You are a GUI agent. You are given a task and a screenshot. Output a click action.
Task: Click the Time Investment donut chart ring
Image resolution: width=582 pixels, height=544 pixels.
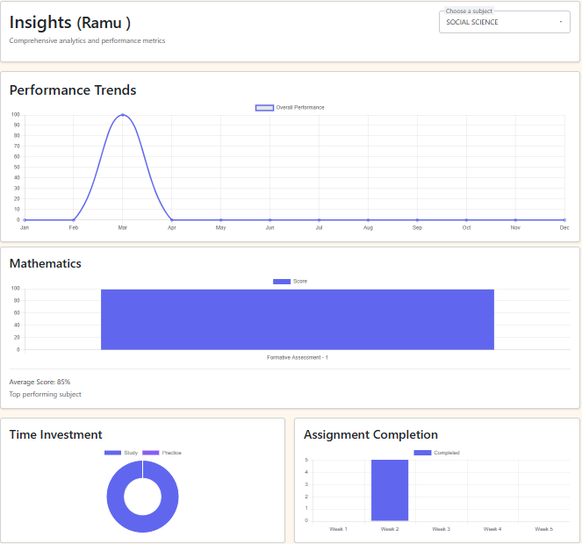(x=114, y=497)
